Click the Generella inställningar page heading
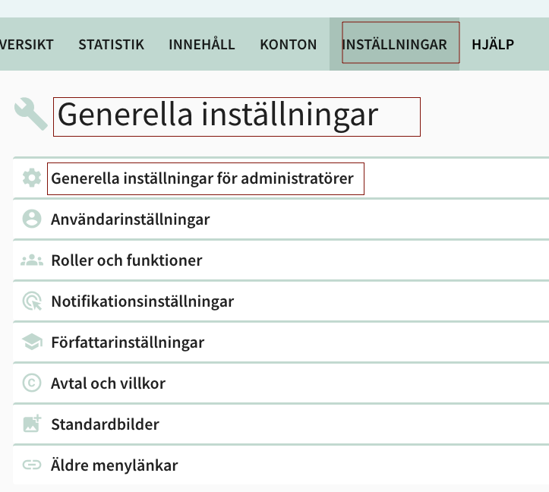The height and width of the screenshot is (492, 549). point(217,115)
